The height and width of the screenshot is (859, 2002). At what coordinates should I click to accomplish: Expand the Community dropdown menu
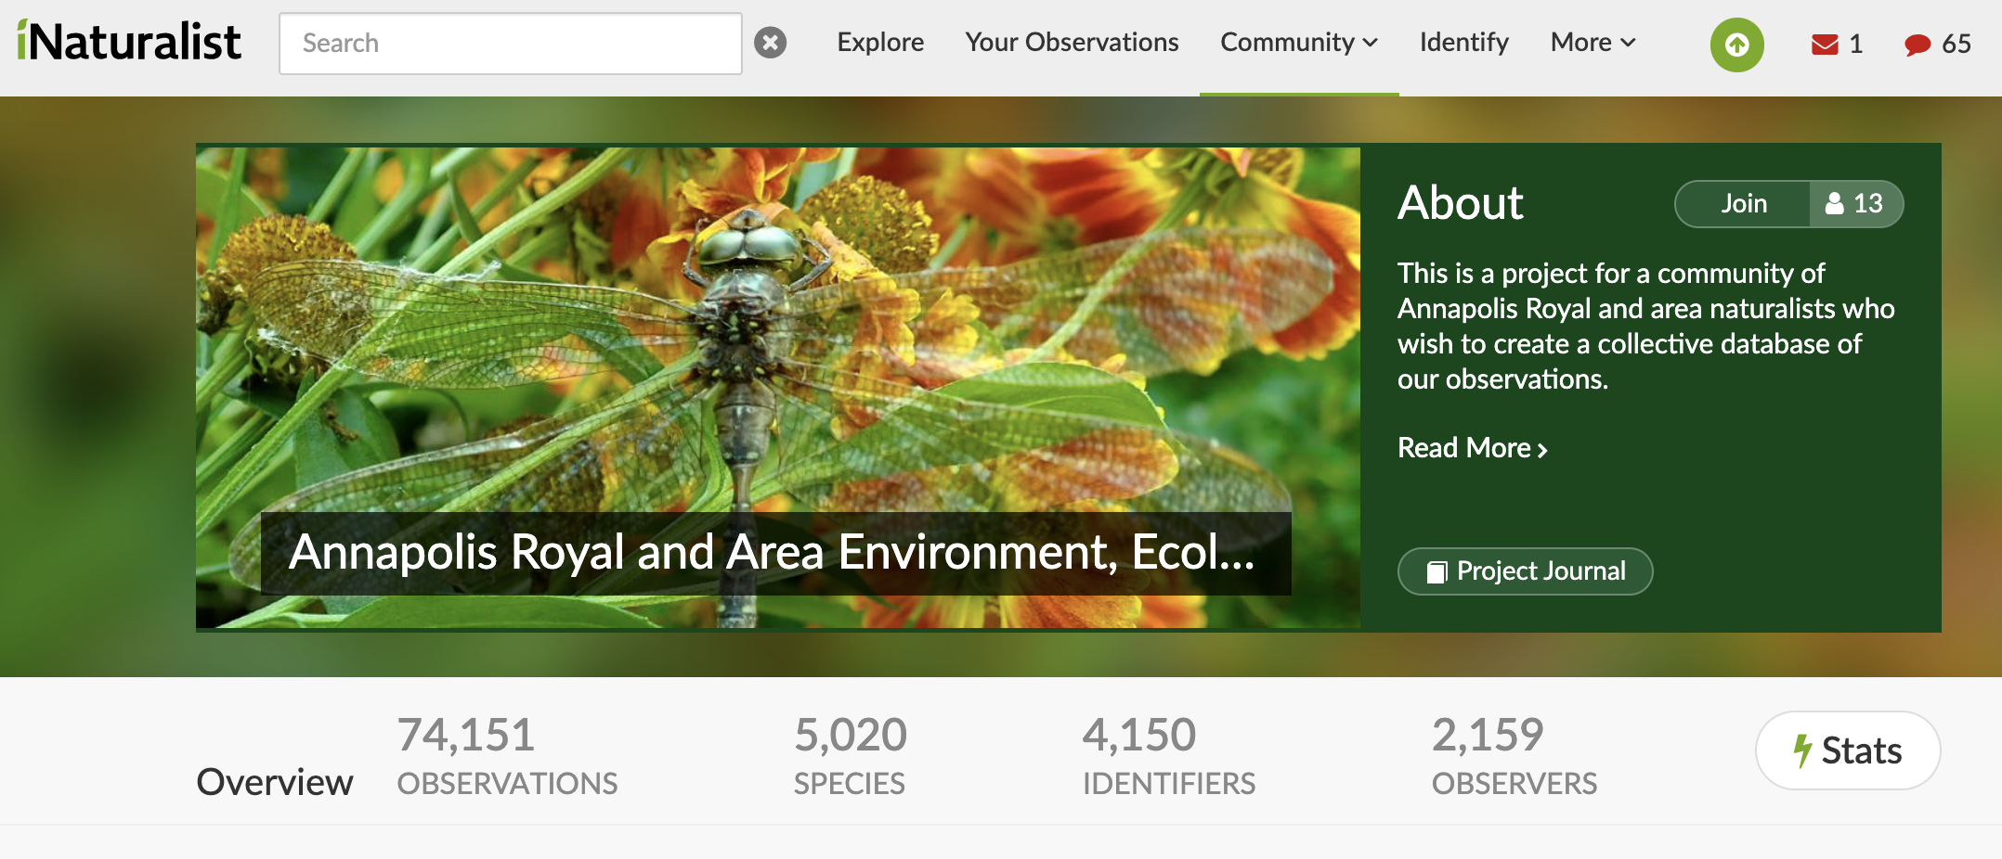[x=1298, y=43]
